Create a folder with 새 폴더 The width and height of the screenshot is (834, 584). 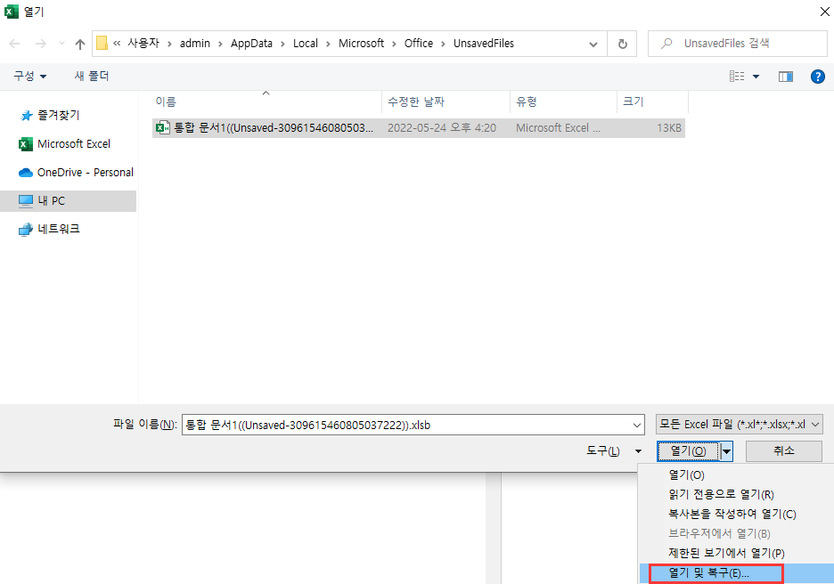tap(91, 77)
